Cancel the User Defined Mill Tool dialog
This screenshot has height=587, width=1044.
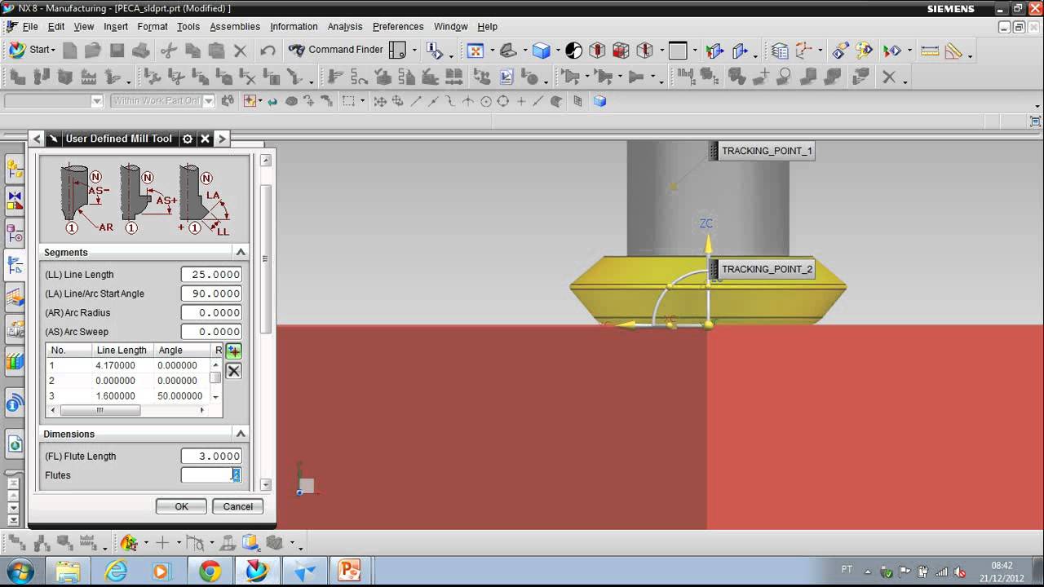click(x=238, y=506)
